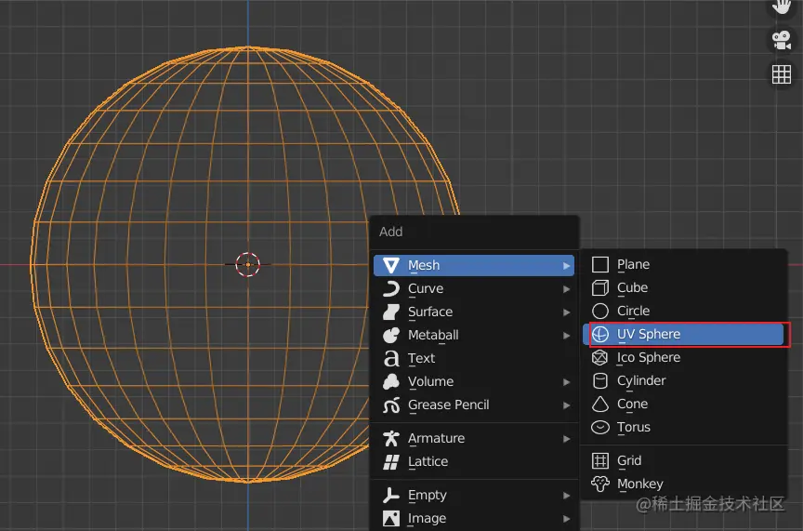Add a Cone mesh

coord(683,405)
